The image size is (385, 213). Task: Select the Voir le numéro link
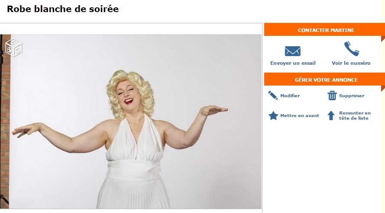pyautogui.click(x=351, y=63)
